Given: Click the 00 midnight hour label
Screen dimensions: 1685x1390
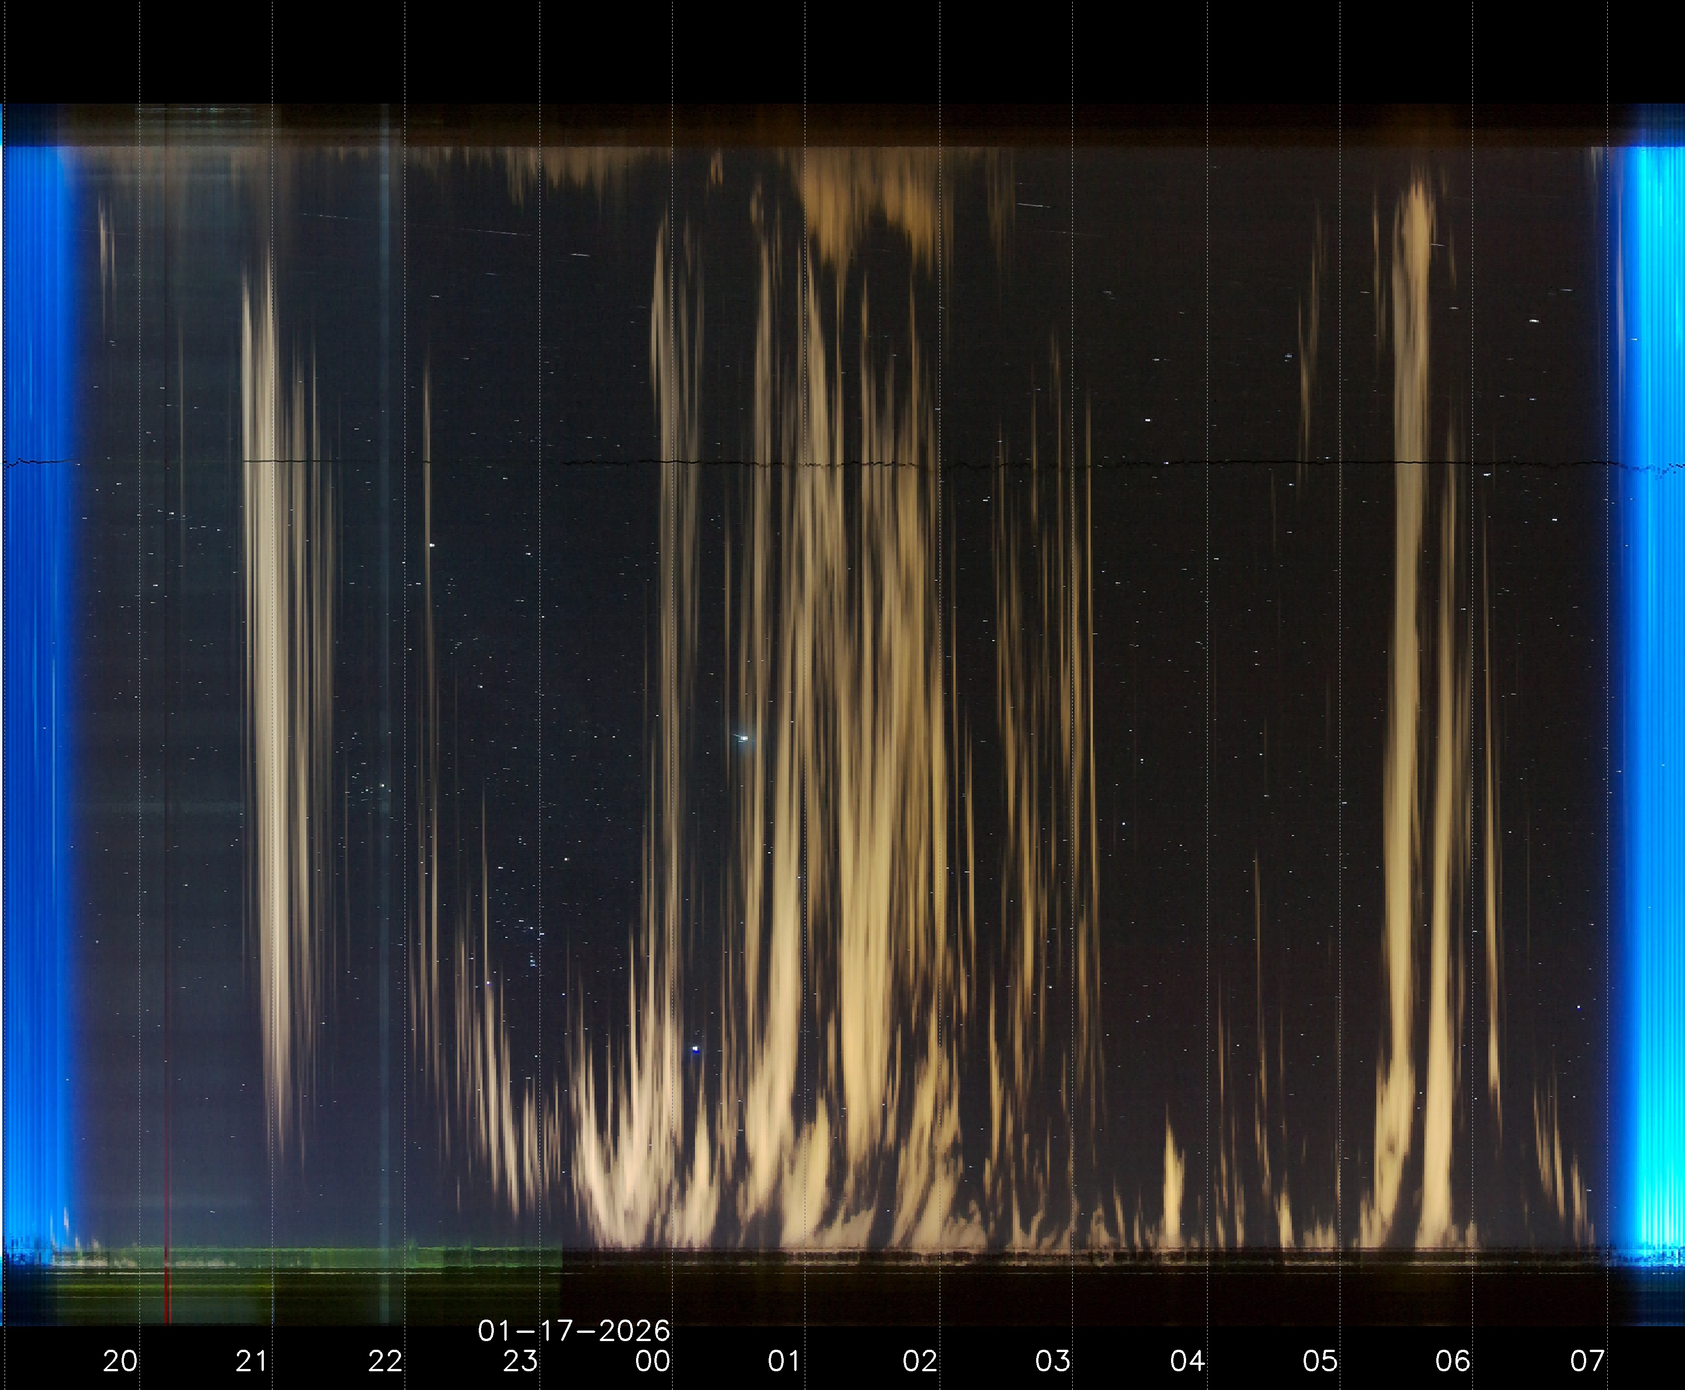Looking at the screenshot, I should tap(653, 1361).
